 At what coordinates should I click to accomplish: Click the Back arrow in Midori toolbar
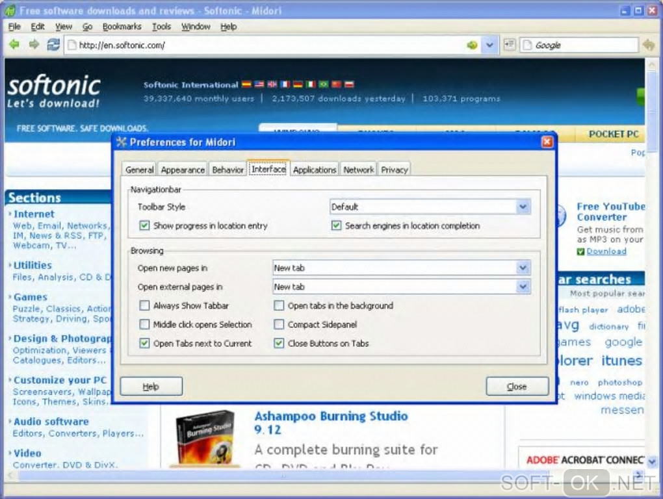click(14, 44)
